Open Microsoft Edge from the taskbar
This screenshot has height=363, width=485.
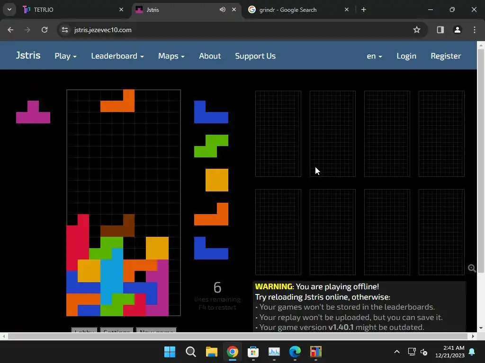click(295, 352)
